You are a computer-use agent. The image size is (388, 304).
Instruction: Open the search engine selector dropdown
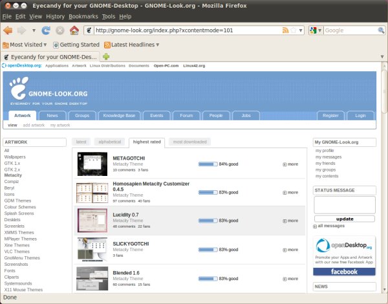(316, 30)
